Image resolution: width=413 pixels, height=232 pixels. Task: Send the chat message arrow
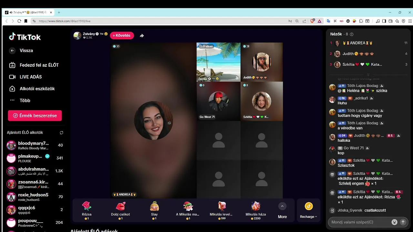[x=403, y=222]
